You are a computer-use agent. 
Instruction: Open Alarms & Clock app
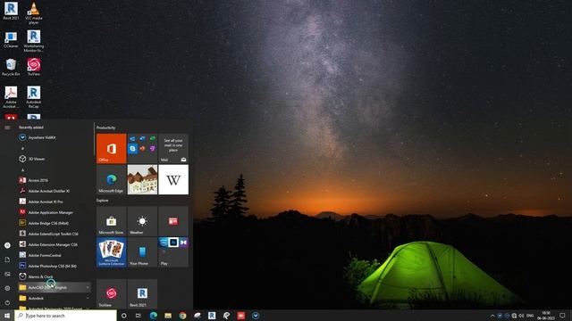pos(54,276)
